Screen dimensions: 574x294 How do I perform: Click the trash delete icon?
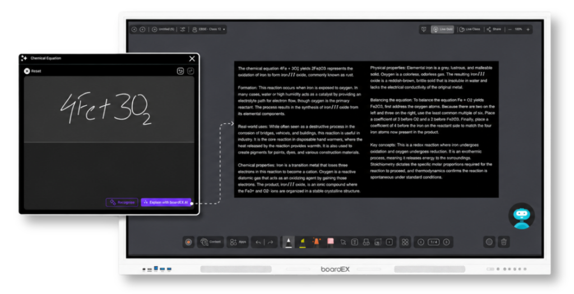coord(504,242)
